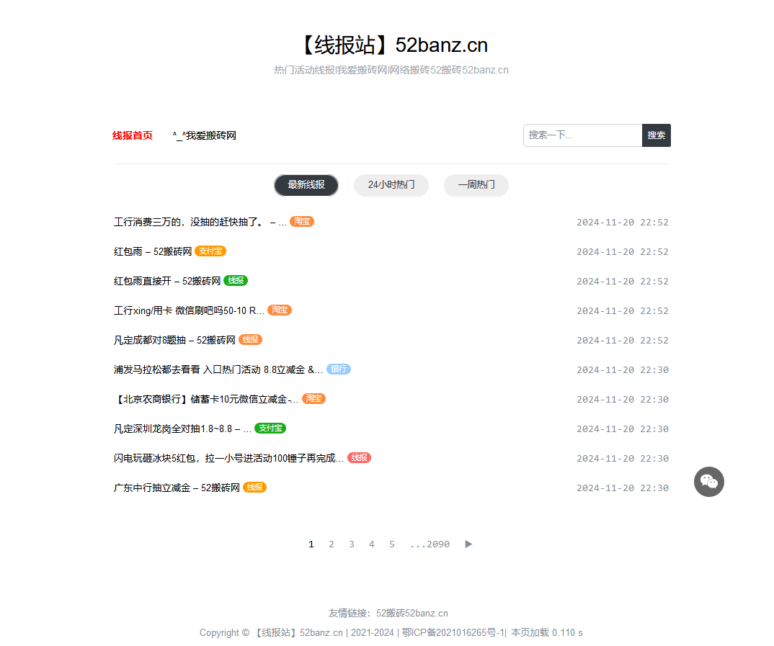
Task: Click timestamp on 凡走深圳龙岗 row
Action: (x=623, y=429)
